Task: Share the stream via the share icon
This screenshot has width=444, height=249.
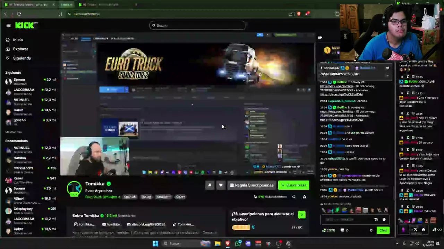Action: pyautogui.click(x=293, y=197)
